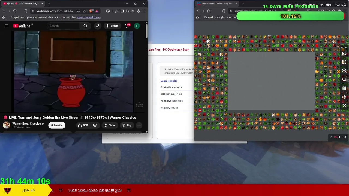Select Available memory in Scan Results
Screen dimensions: 349x196
171,87
